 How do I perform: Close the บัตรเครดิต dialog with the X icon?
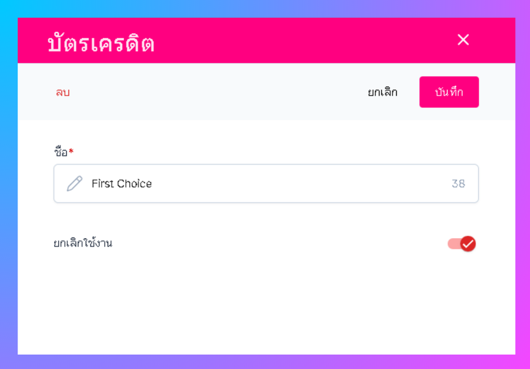coord(463,40)
